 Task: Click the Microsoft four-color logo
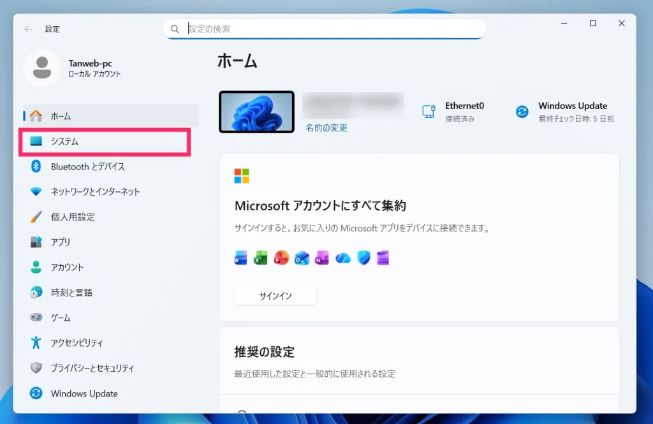pos(242,176)
